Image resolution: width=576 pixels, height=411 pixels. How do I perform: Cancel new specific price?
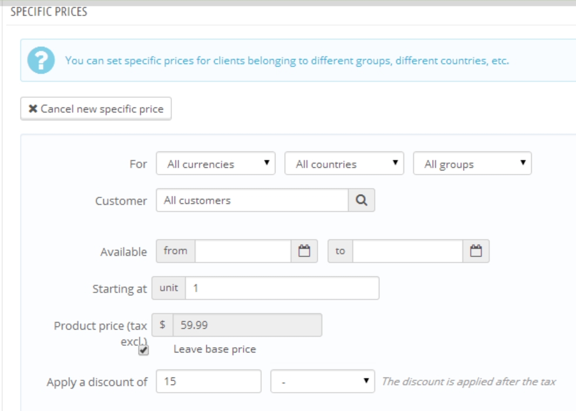pyautogui.click(x=96, y=108)
